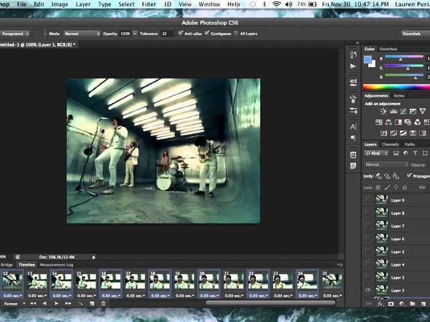430x322 pixels.
Task: Open the Forever looping options dropdown
Action: pos(13,303)
